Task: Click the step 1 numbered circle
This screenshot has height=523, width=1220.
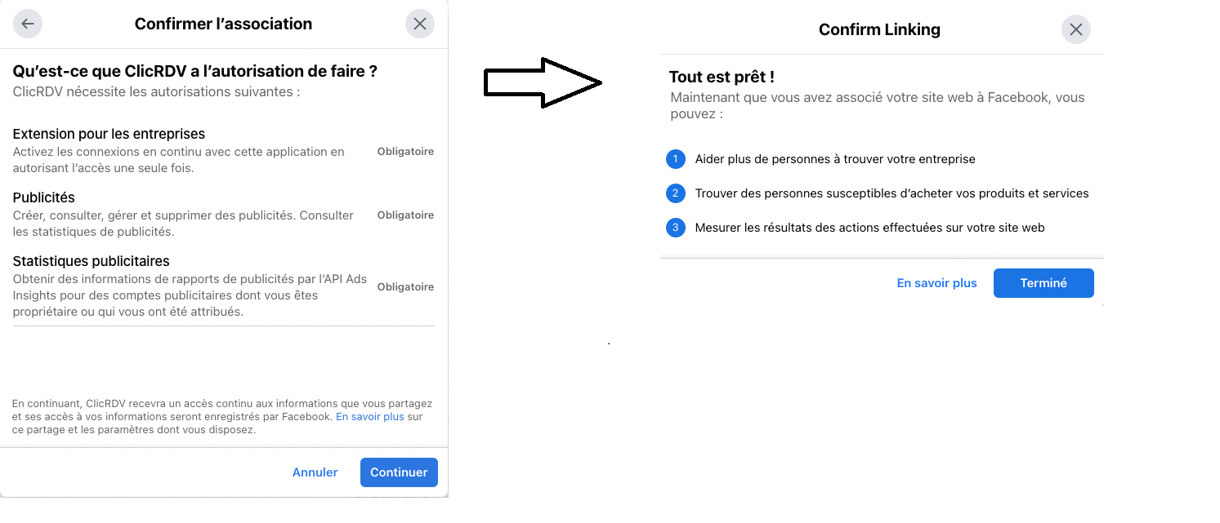Action: [675, 159]
